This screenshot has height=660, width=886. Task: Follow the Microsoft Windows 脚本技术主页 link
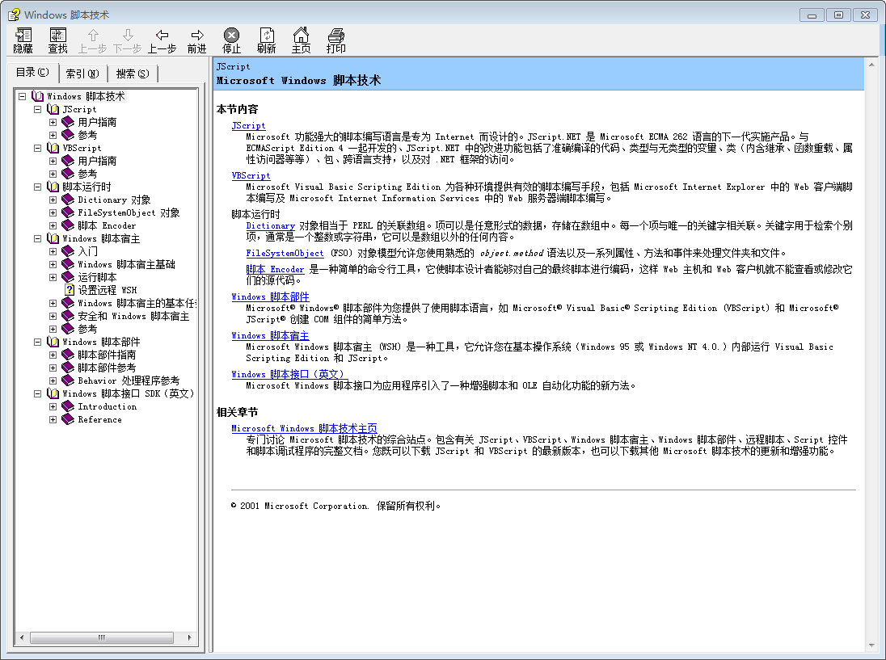pyautogui.click(x=304, y=428)
